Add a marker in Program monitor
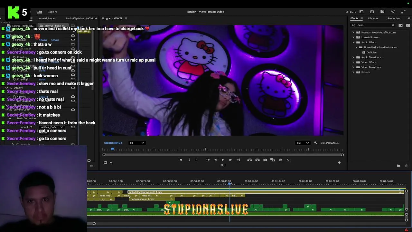 coord(181,160)
